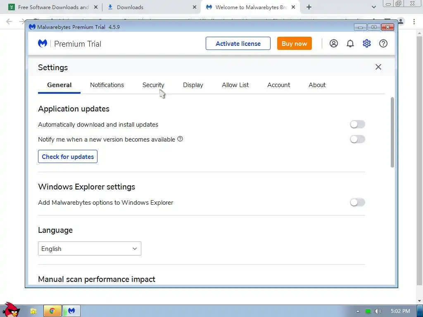Image resolution: width=423 pixels, height=317 pixels.
Task: Click the browser back arrow
Action: pos(9,21)
